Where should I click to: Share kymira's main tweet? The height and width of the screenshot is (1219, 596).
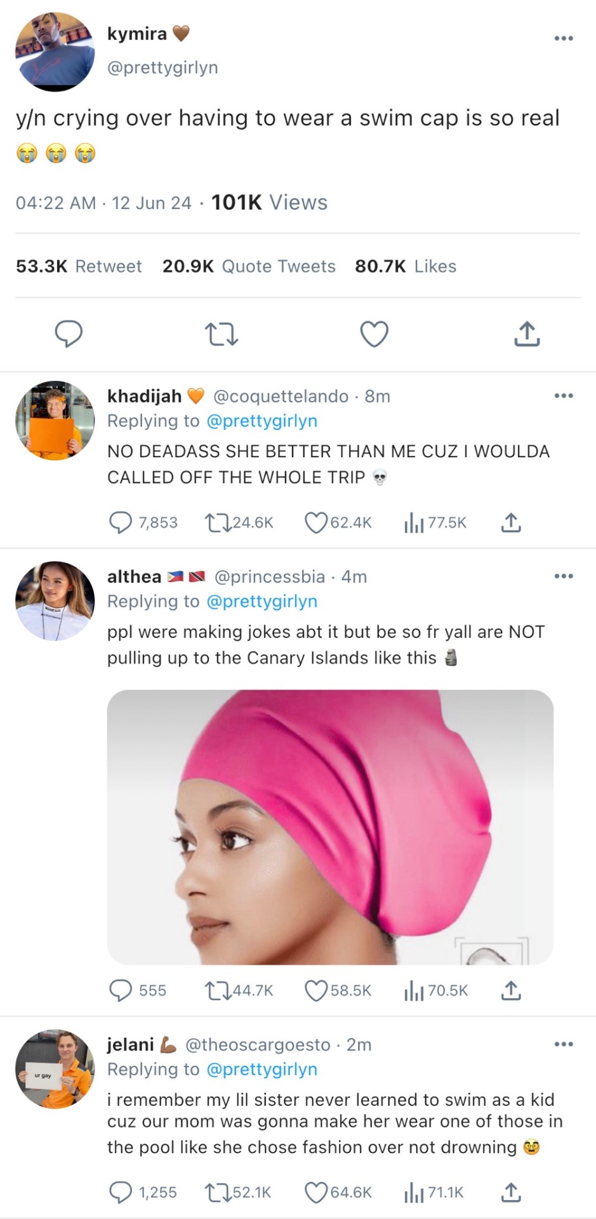[x=527, y=334]
